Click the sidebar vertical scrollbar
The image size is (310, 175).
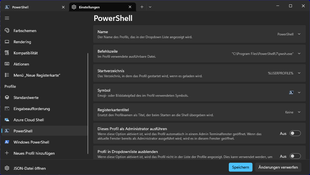(88, 103)
